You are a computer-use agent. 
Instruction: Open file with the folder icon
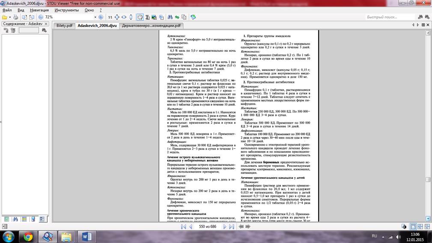(4, 17)
